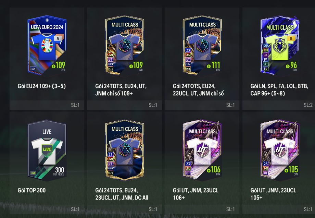Click the 23 badge on the 111 pack
Viewport: 315px width, 218px height.
click(x=188, y=50)
